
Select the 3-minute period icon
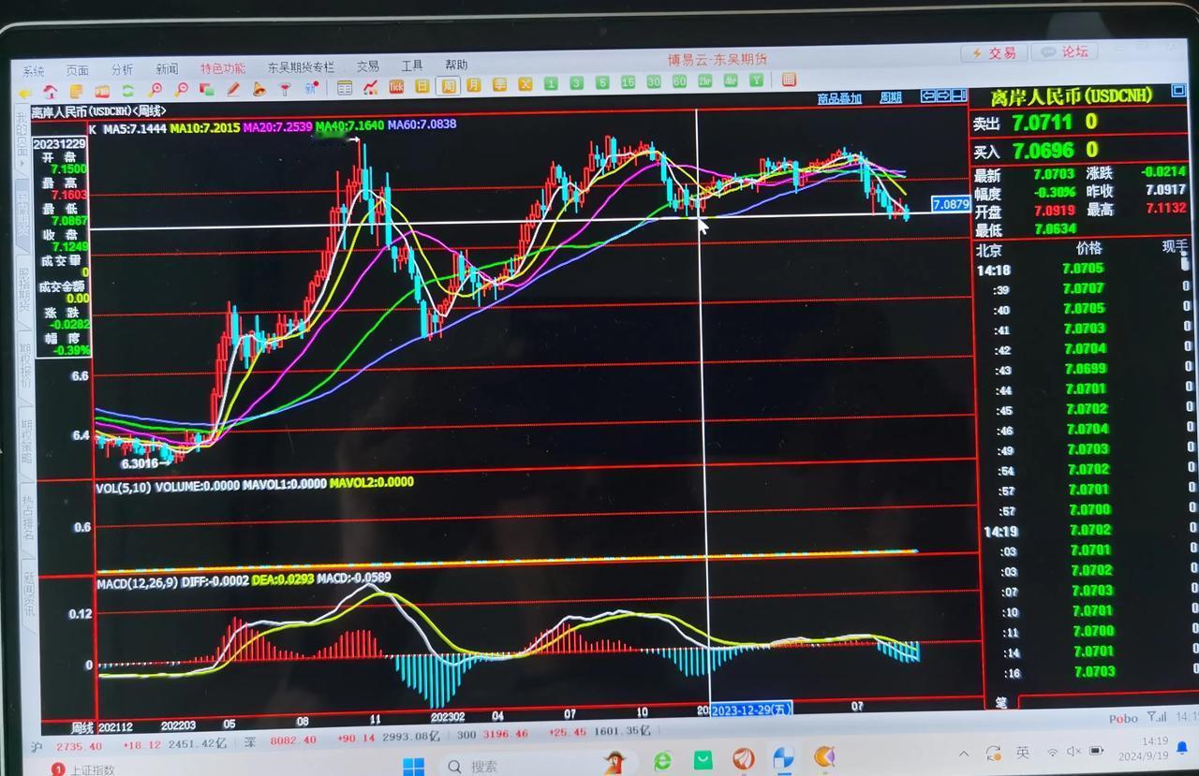pos(576,83)
